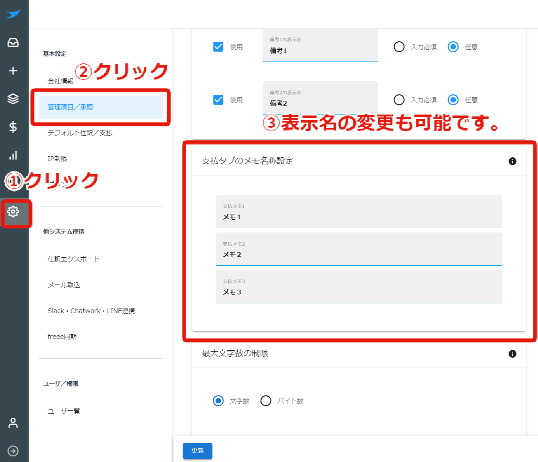Open the settings gear icon
Viewport: 538px width, 462px height.
pos(13,211)
